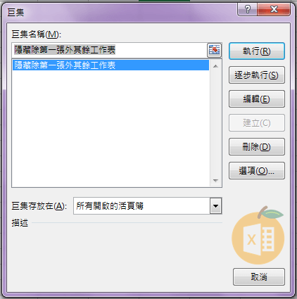Click the Excel orange watermark logo

(258, 236)
